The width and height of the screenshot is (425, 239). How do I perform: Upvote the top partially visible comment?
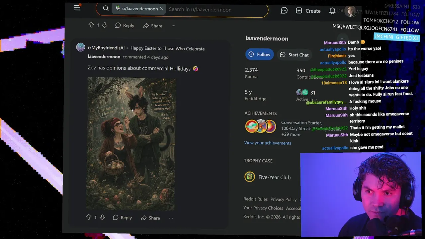click(91, 25)
